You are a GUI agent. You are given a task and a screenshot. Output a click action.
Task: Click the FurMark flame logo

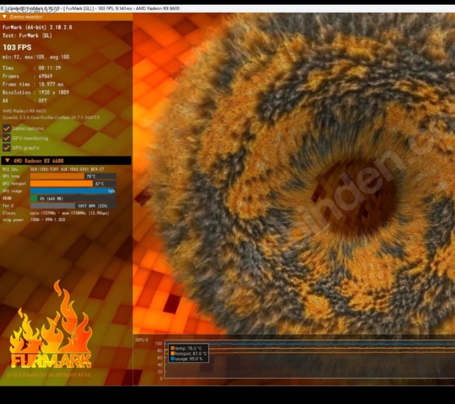click(x=51, y=325)
